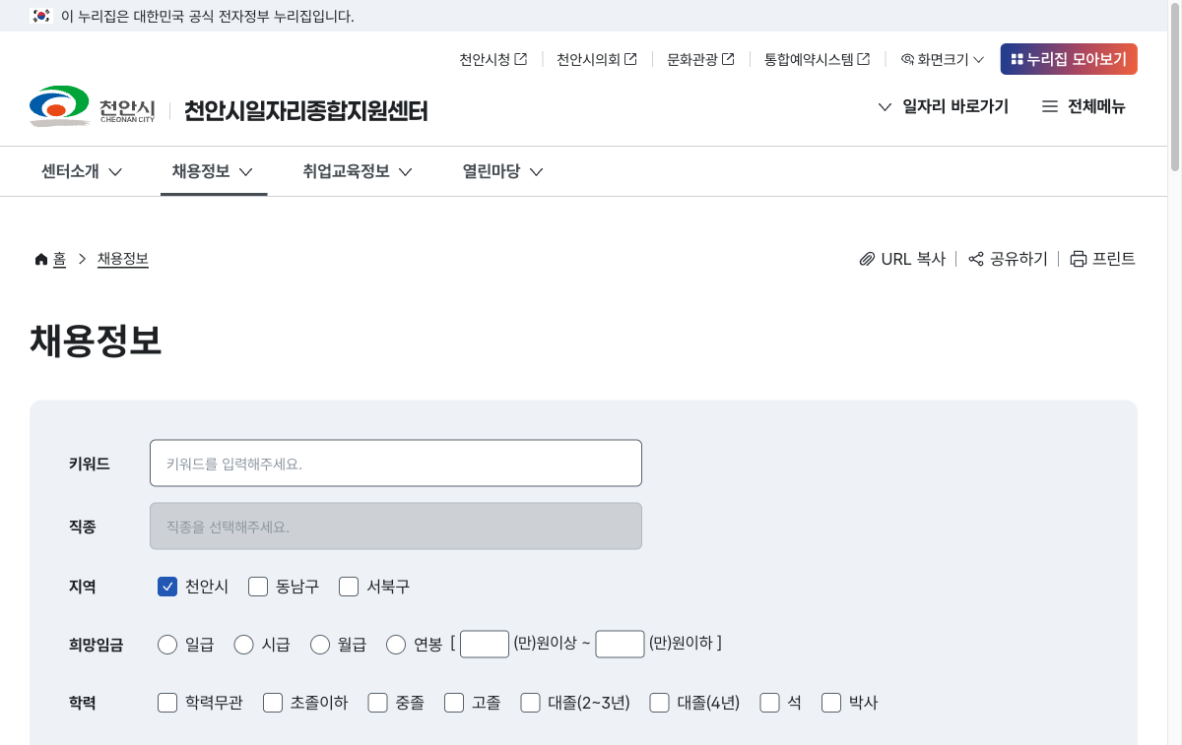
Task: Click the 직종 selection field
Action: click(x=396, y=527)
